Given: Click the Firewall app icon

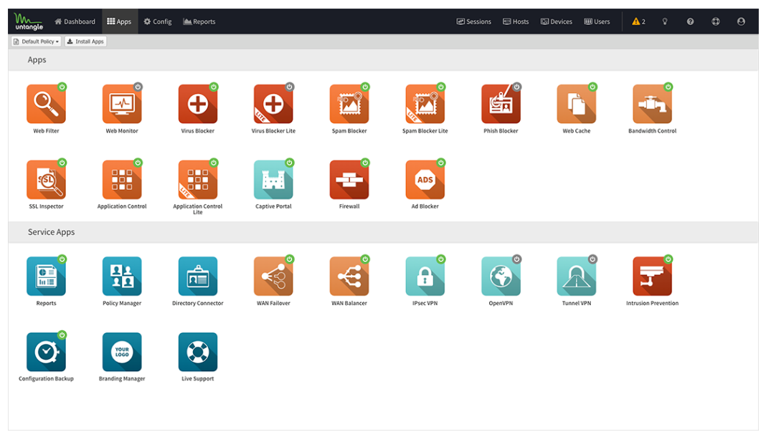Looking at the screenshot, I should pos(349,180).
